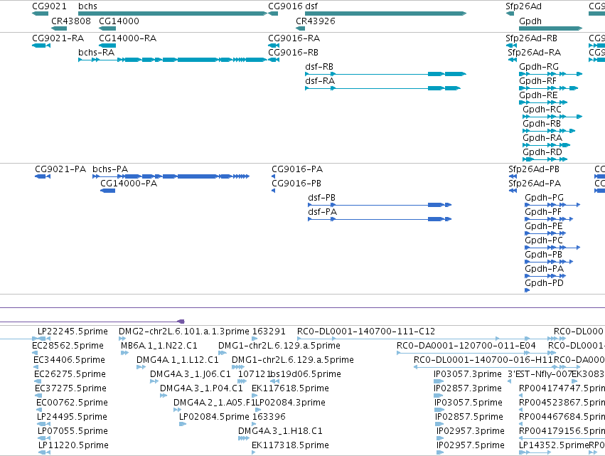Click the bchs-PA coding sequence glyph

pyautogui.click(x=171, y=176)
